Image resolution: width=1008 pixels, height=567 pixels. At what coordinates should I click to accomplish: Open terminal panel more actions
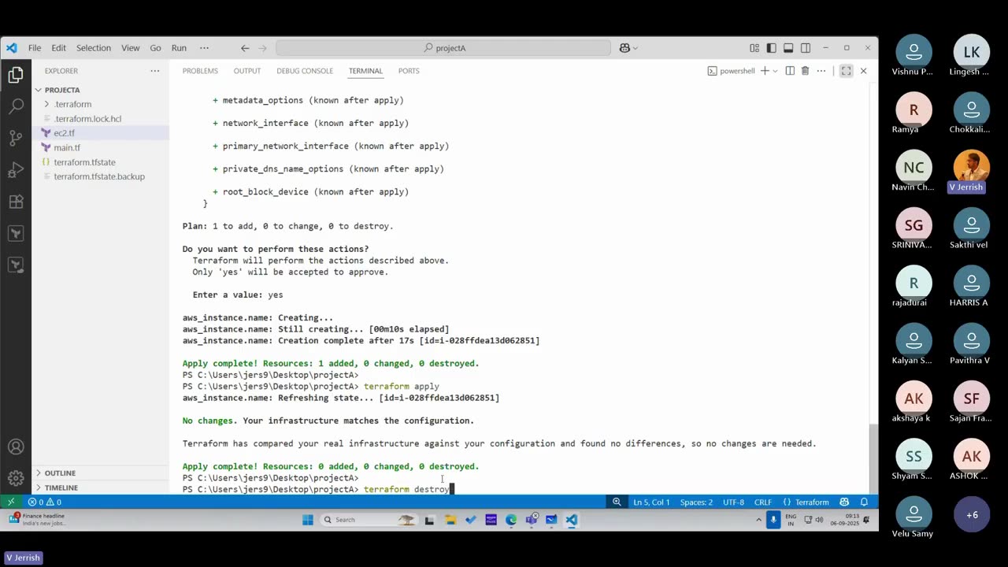coord(821,71)
